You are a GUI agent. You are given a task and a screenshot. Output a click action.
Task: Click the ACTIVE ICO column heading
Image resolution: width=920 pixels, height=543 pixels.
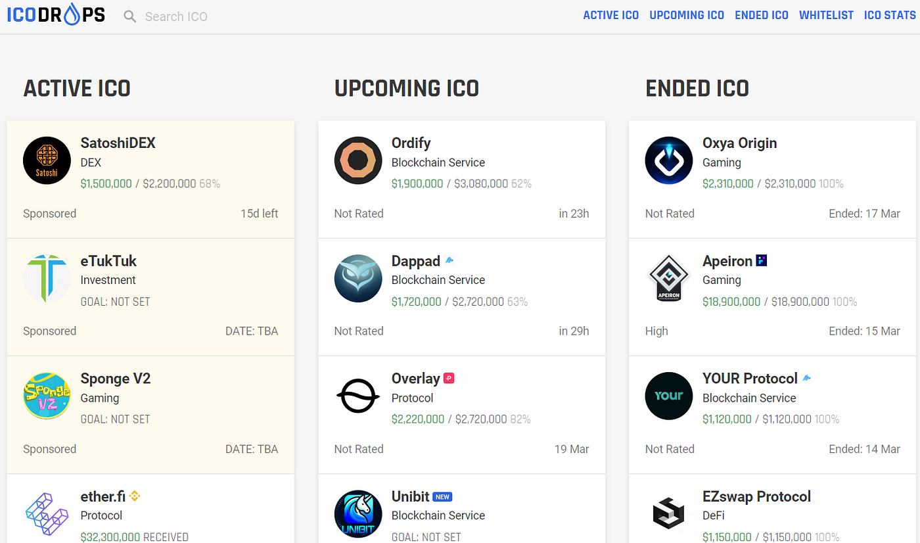[77, 88]
